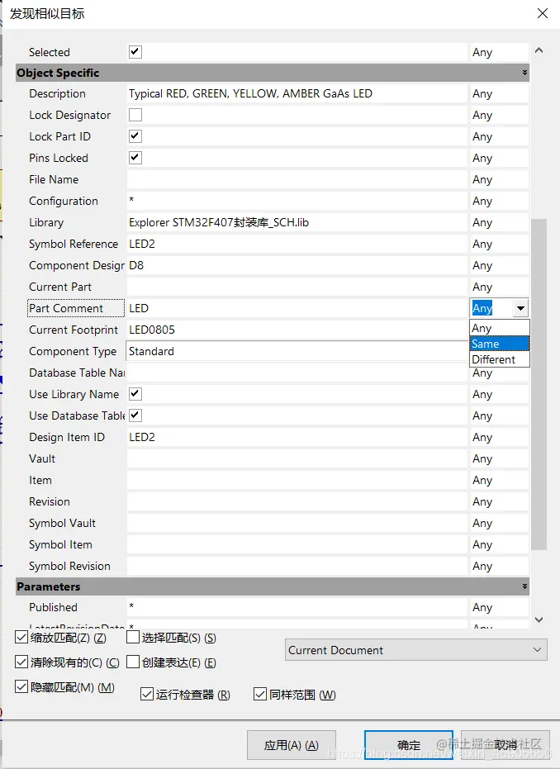
Task: Select the Revision property label
Action: pyautogui.click(x=50, y=501)
